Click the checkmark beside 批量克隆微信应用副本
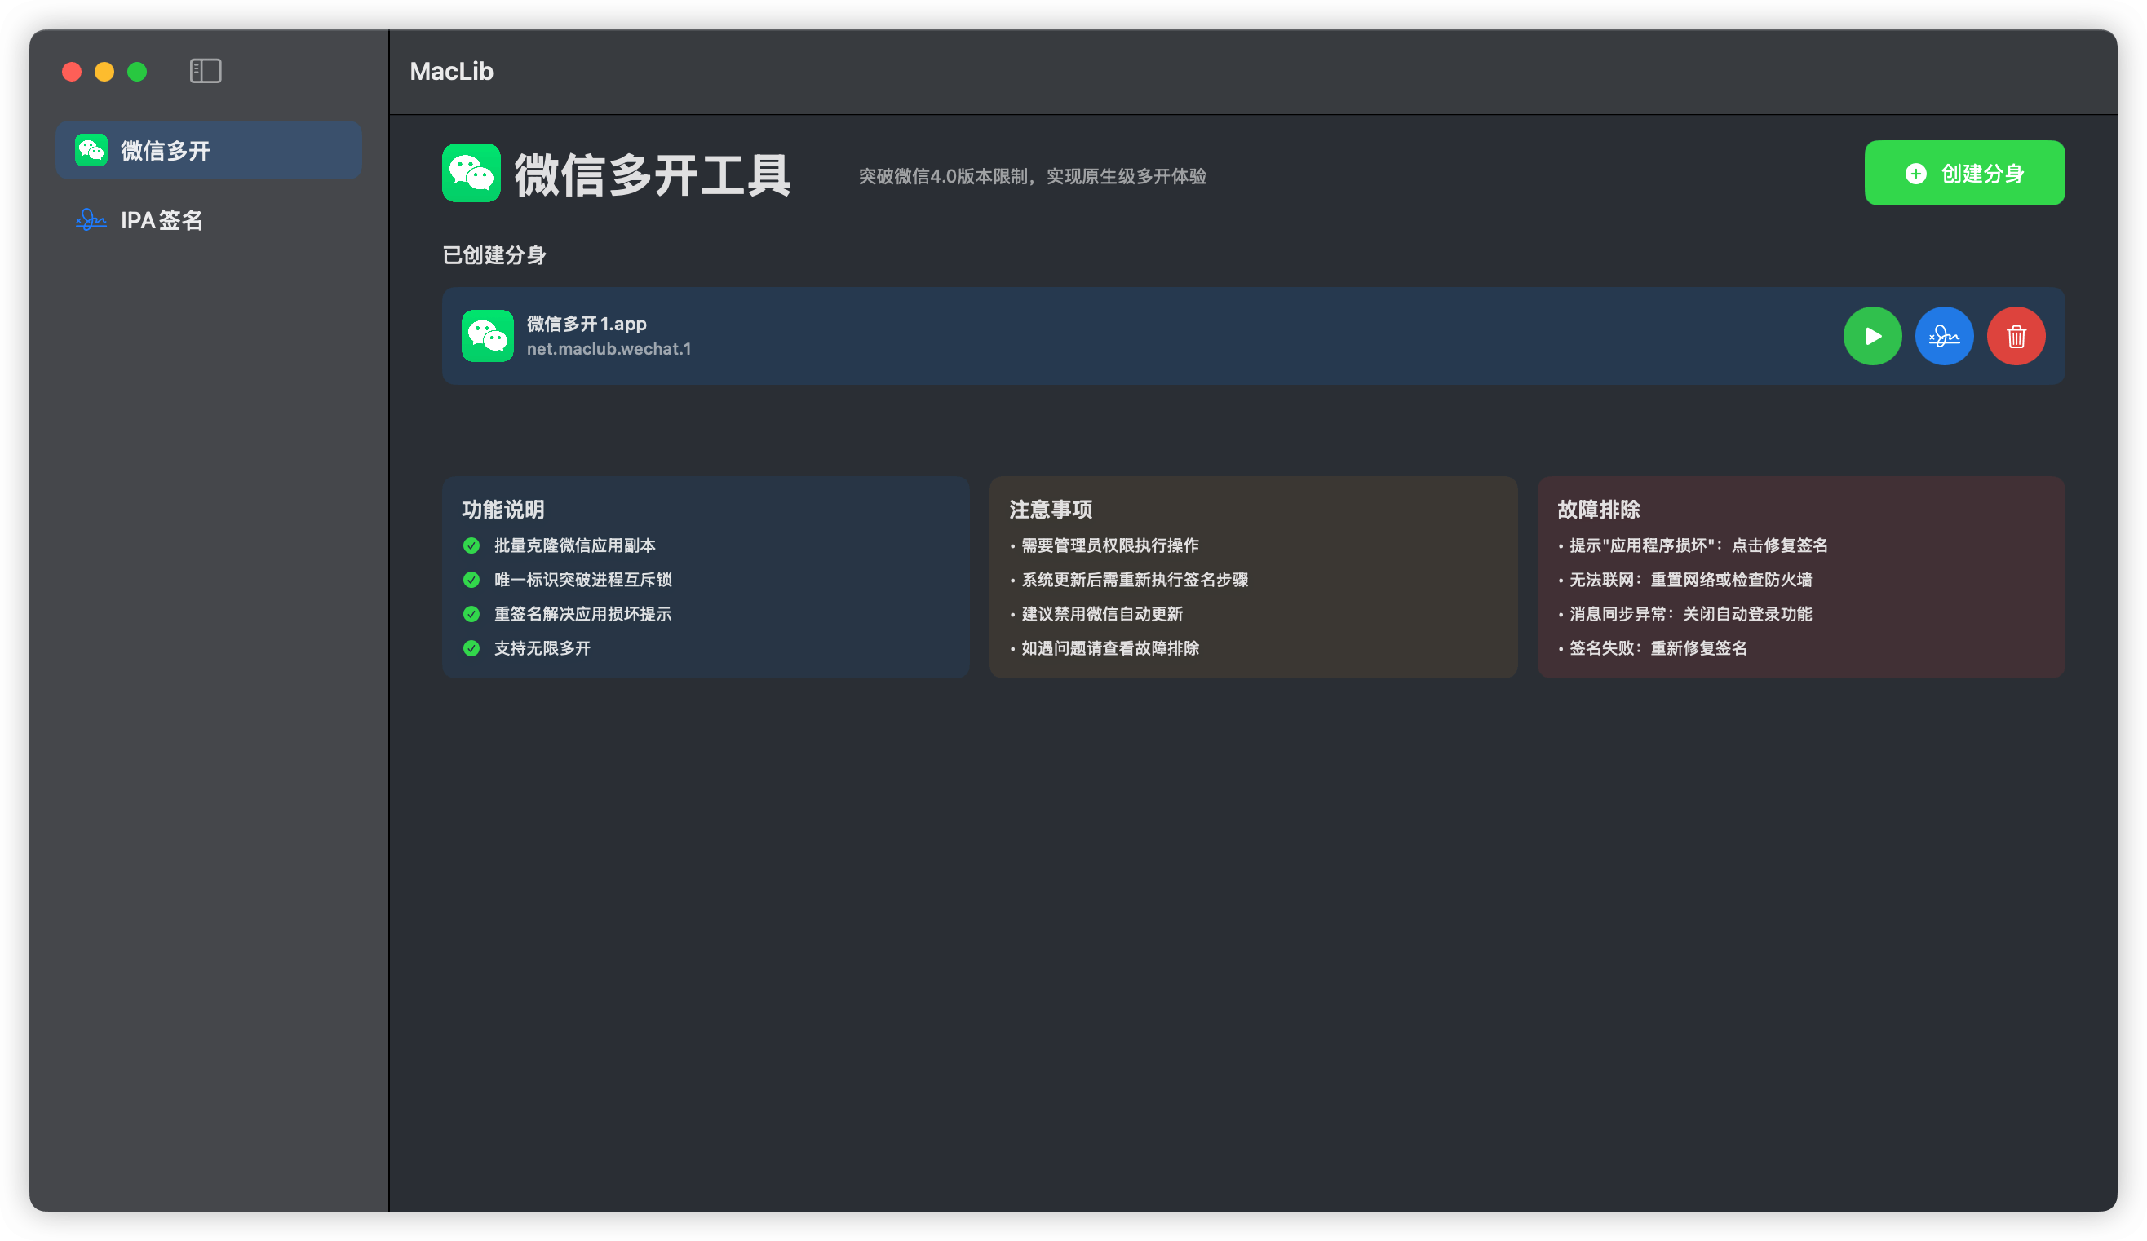2147x1241 pixels. click(471, 545)
